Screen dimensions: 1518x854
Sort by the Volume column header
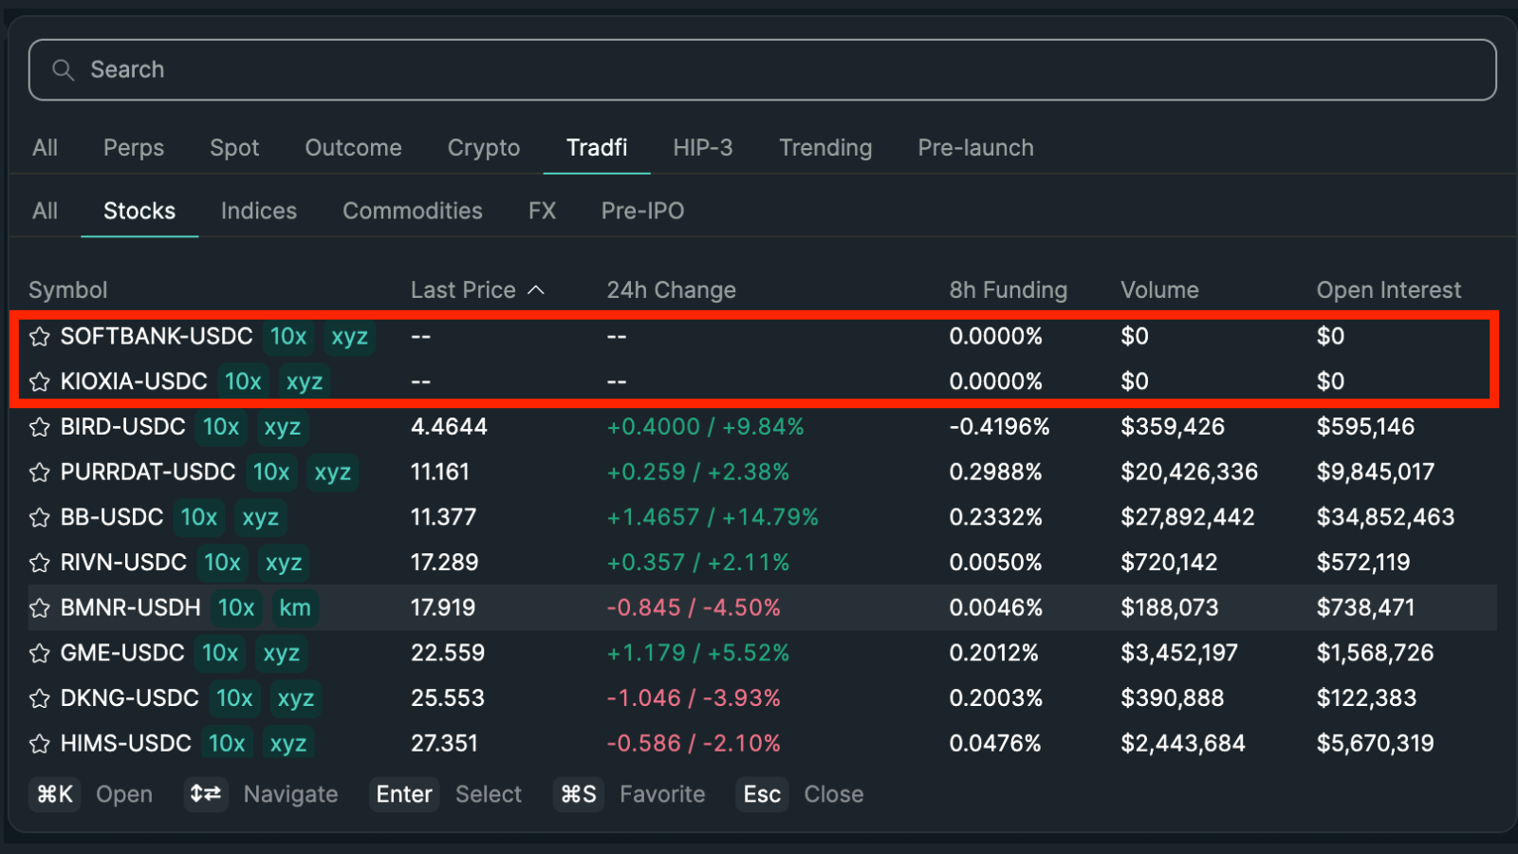click(1159, 290)
